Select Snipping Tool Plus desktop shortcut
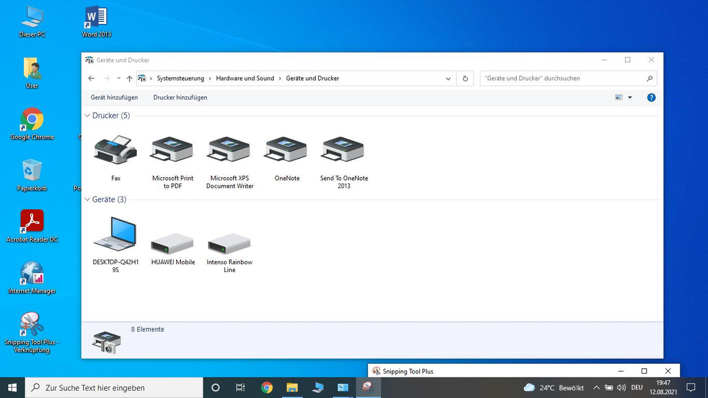 (32, 333)
